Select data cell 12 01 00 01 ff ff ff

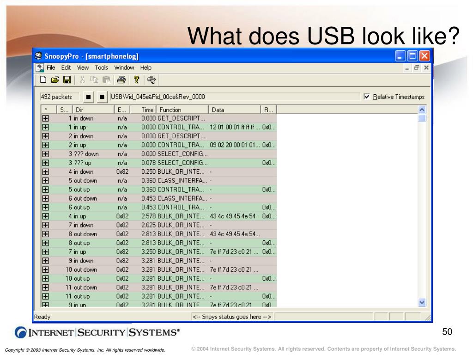[234, 127]
